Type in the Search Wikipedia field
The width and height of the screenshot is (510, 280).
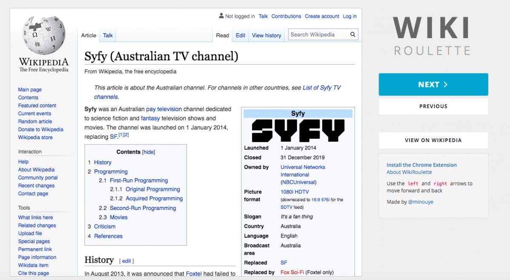(x=319, y=35)
